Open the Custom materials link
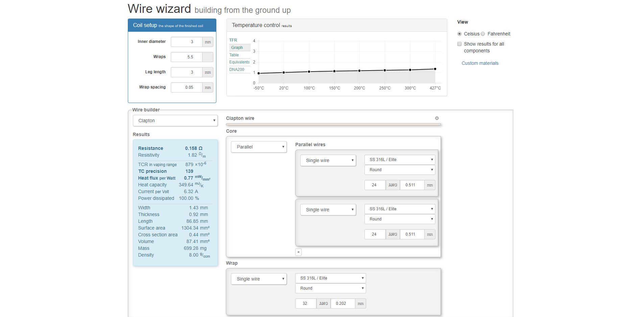The width and height of the screenshot is (639, 317). point(480,63)
